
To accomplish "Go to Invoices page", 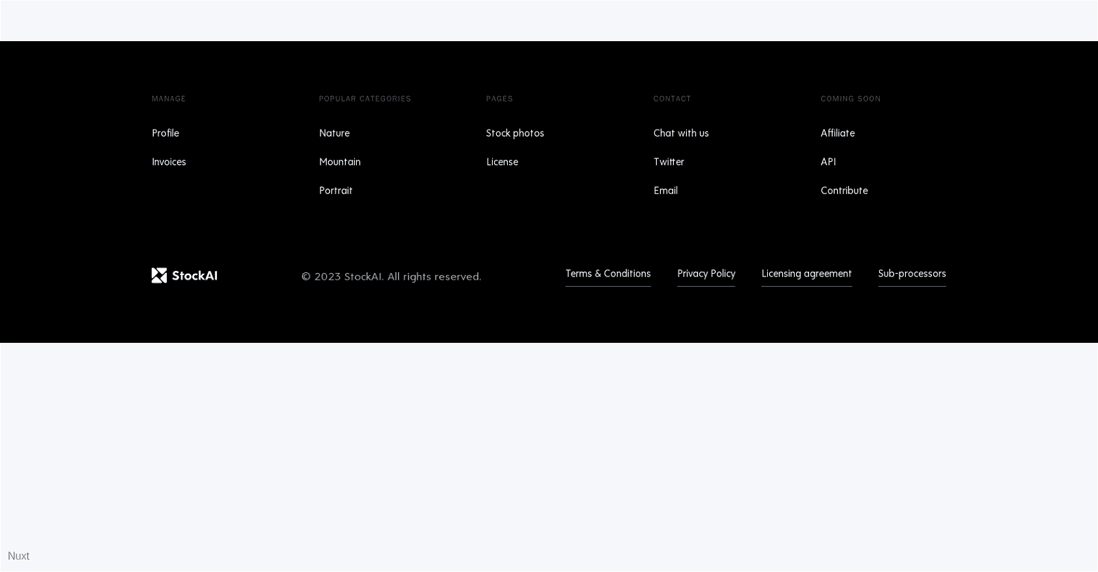I will click(169, 162).
